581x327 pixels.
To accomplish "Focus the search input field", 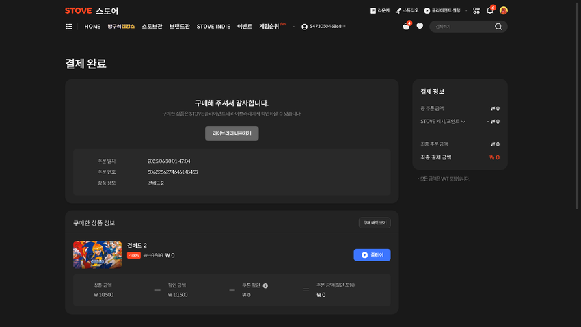I will pyautogui.click(x=463, y=26).
